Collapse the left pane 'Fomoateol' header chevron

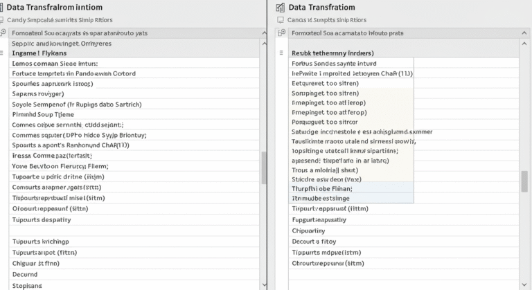(263, 33)
